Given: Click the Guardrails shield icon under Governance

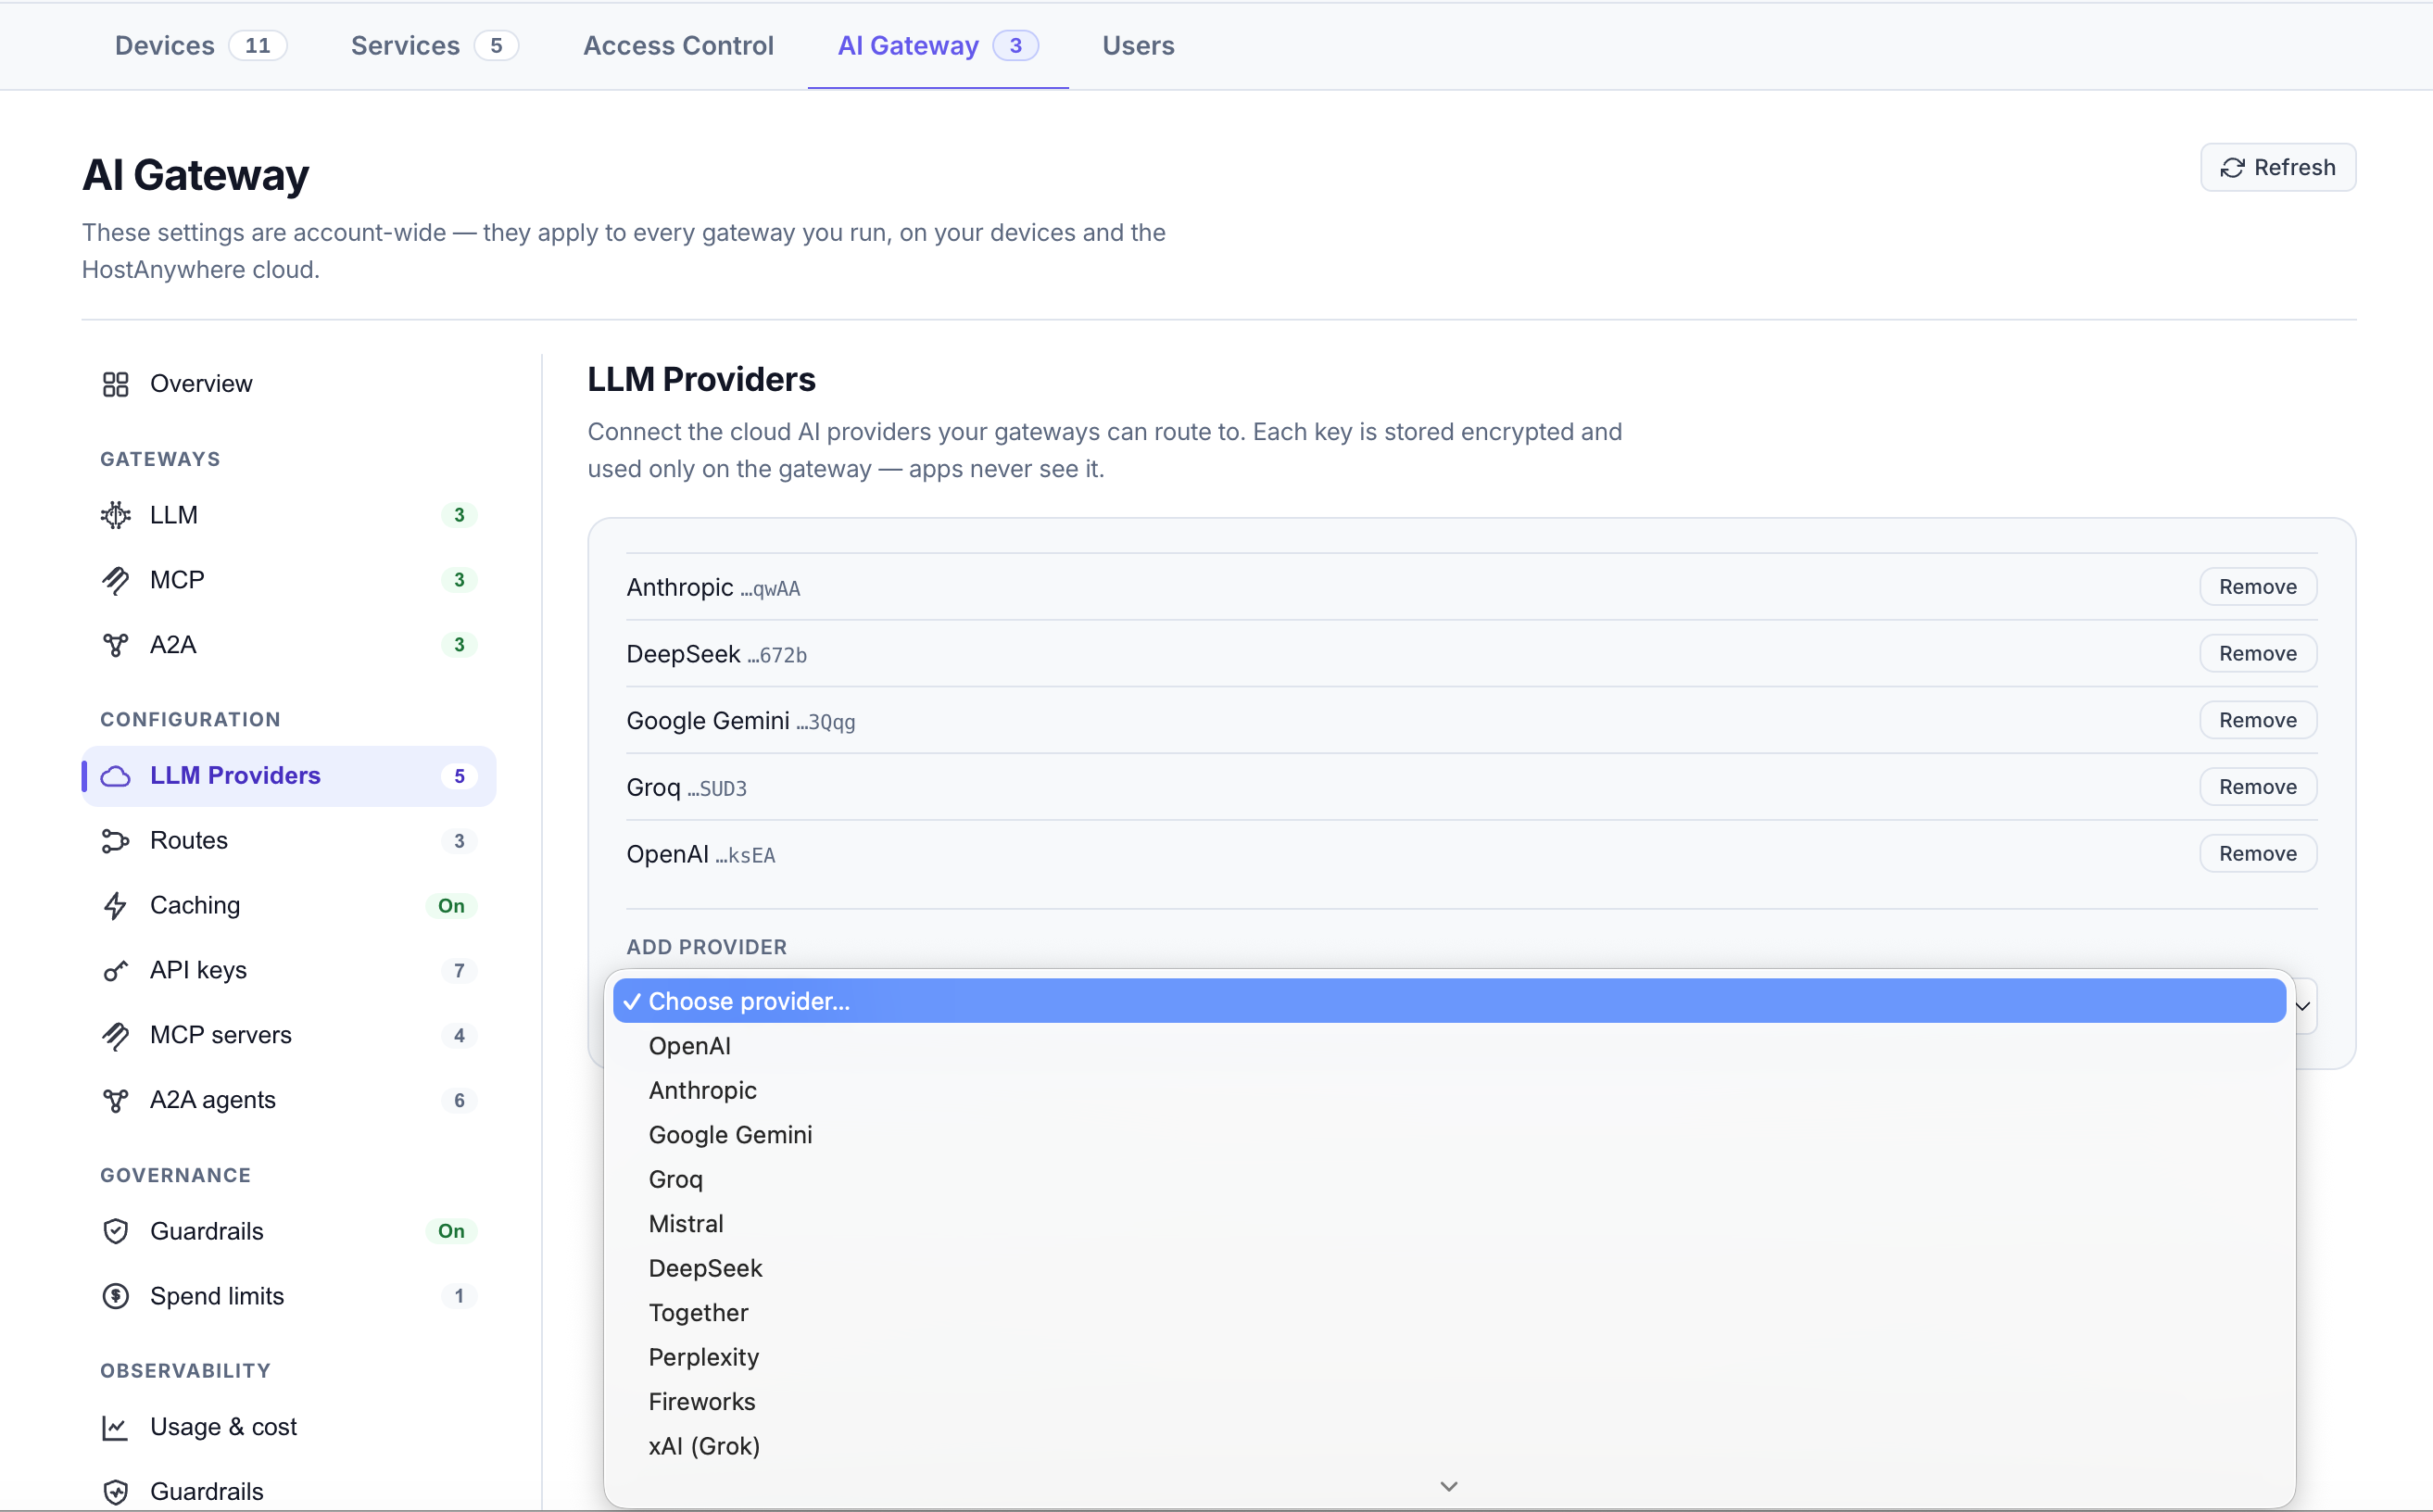Looking at the screenshot, I should [x=116, y=1231].
